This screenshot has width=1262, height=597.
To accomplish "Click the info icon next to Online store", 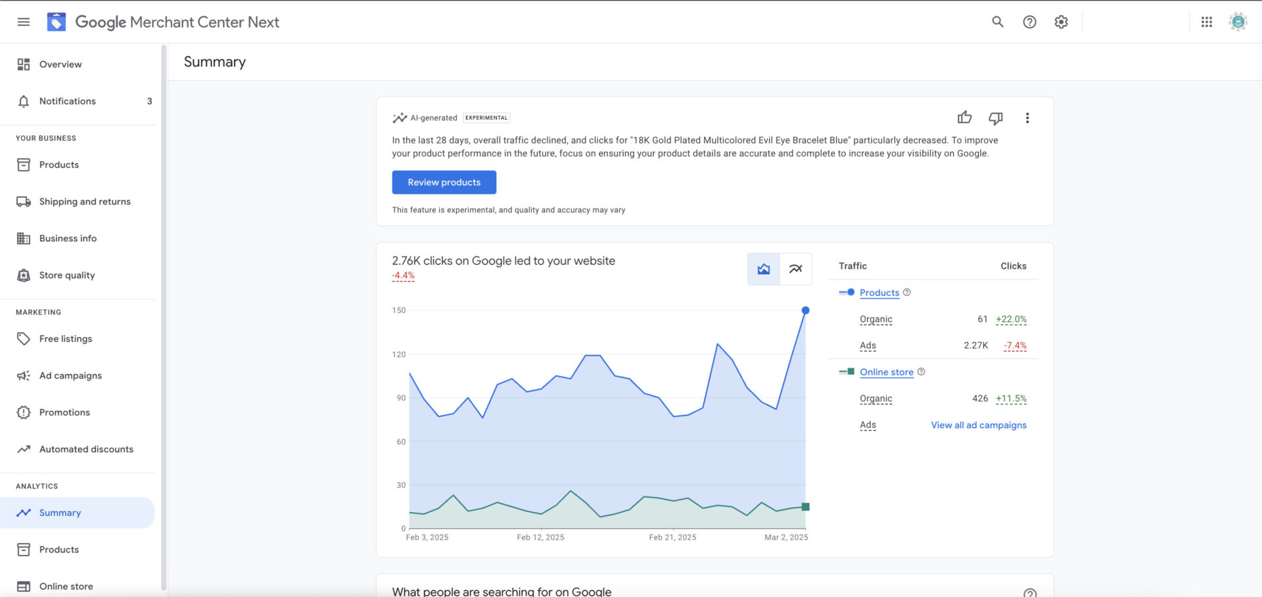I will point(921,371).
